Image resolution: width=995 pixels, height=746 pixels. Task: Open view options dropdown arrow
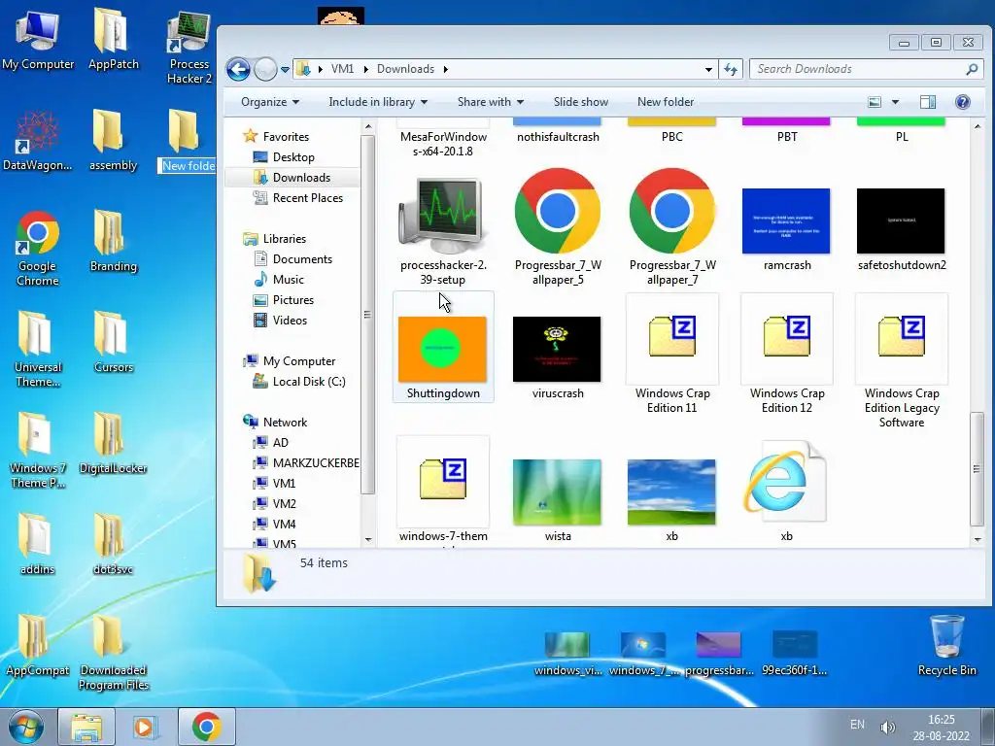(895, 102)
